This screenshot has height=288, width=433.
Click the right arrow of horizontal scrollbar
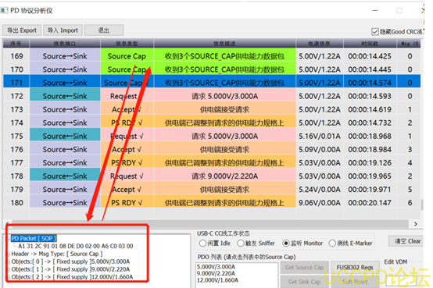pos(415,224)
